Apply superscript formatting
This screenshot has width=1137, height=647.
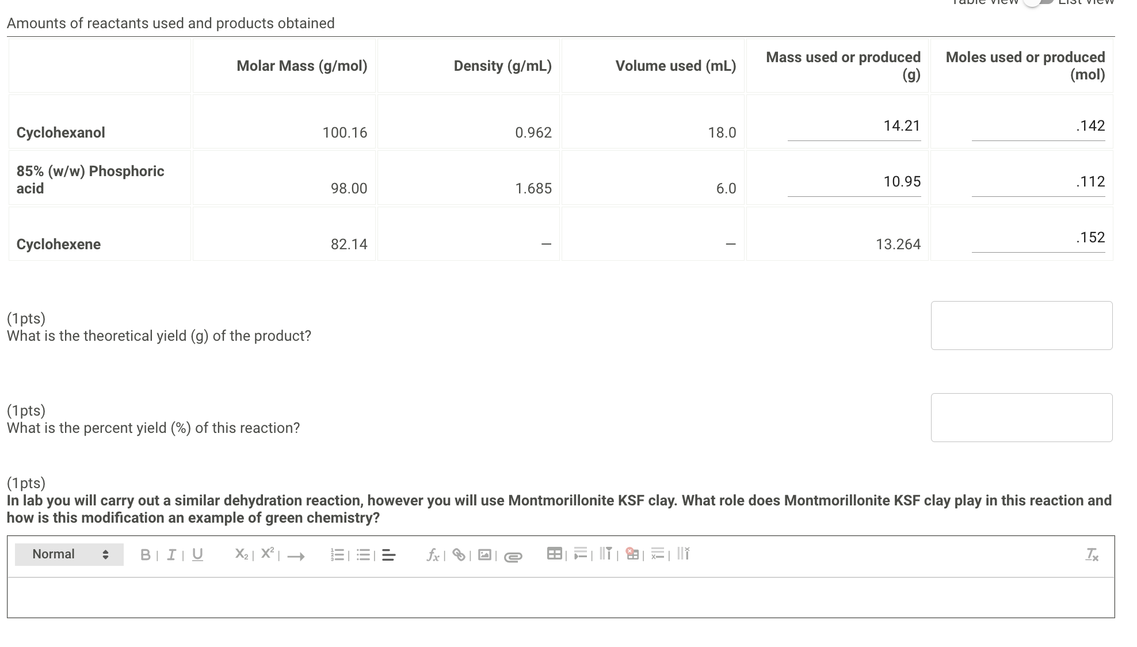(268, 554)
